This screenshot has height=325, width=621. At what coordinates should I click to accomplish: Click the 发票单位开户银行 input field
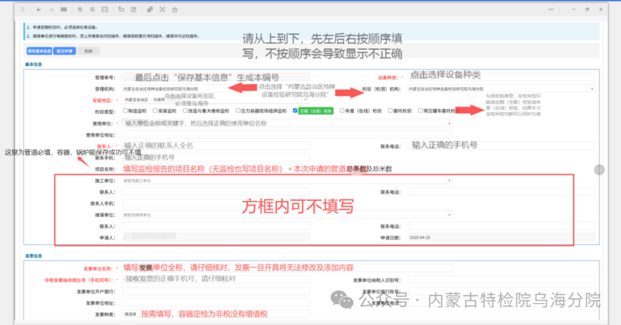216,292
